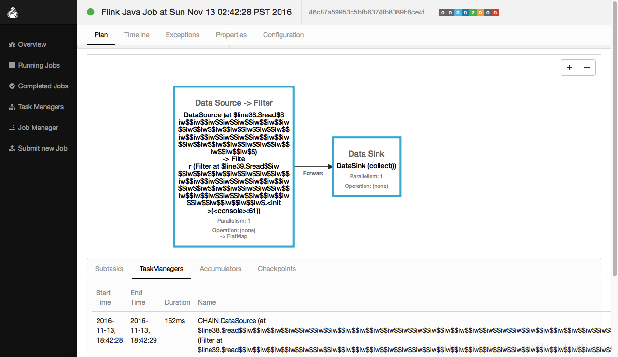The image size is (618, 357).
Task: Zoom in the plan graph
Action: pos(569,68)
